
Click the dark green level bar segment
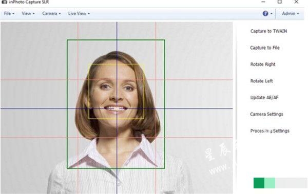pos(259,183)
